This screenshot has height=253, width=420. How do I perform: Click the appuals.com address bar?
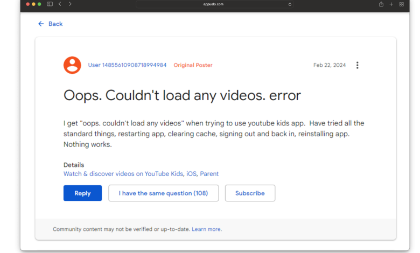coord(213,4)
